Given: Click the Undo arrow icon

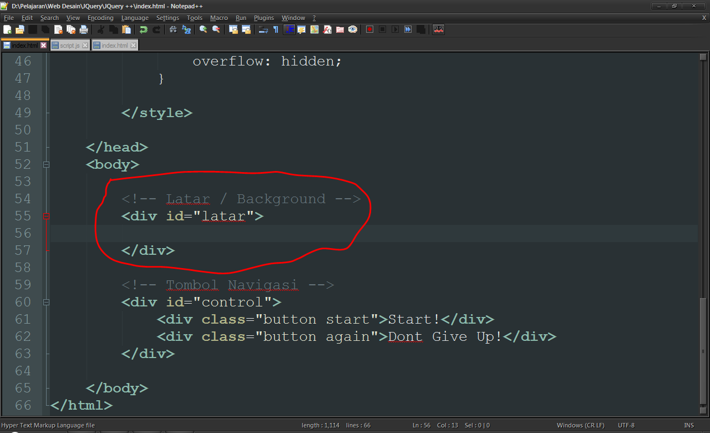Looking at the screenshot, I should pyautogui.click(x=144, y=29).
